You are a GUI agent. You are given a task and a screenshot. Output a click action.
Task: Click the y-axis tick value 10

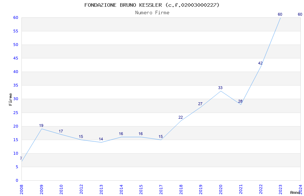point(16,153)
